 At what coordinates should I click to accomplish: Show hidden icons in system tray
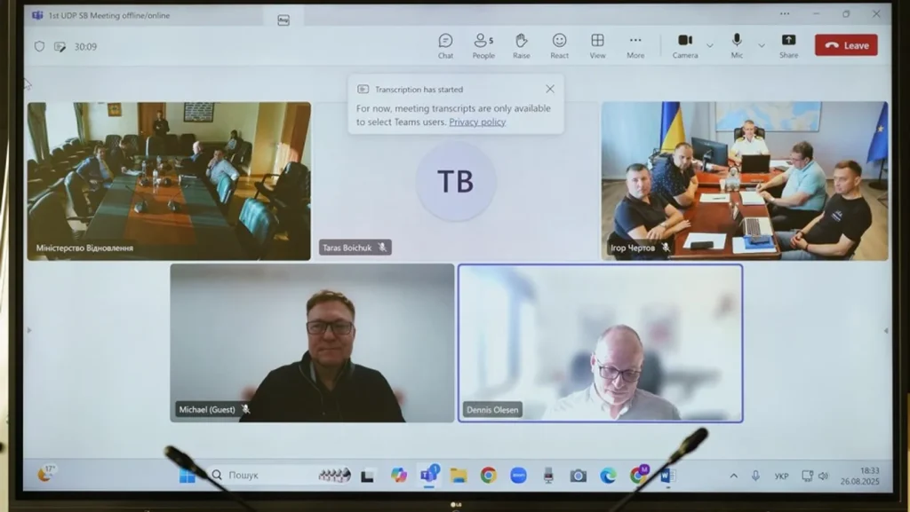tap(733, 476)
